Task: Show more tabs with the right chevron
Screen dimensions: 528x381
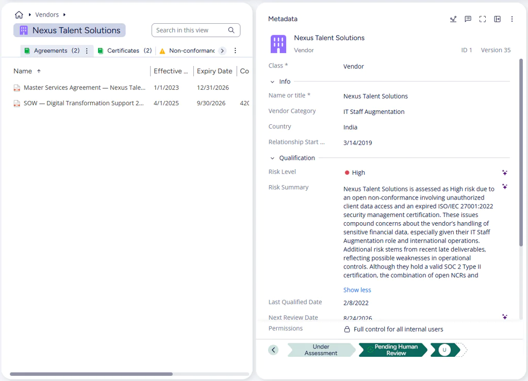Action: point(222,51)
